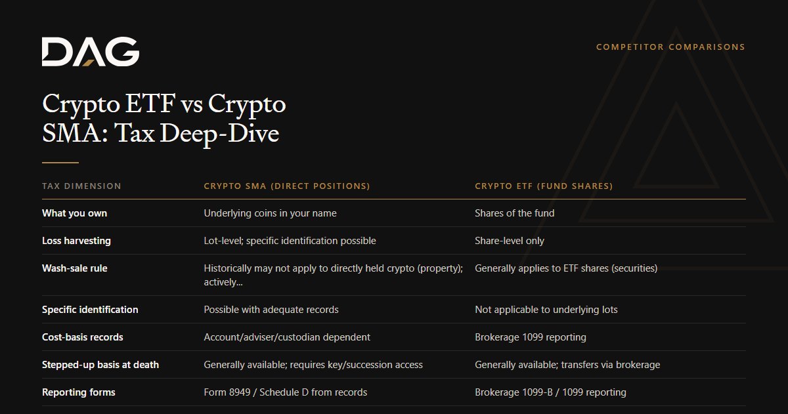Click 'Form 8949 / Schedule D from records'

click(x=286, y=392)
